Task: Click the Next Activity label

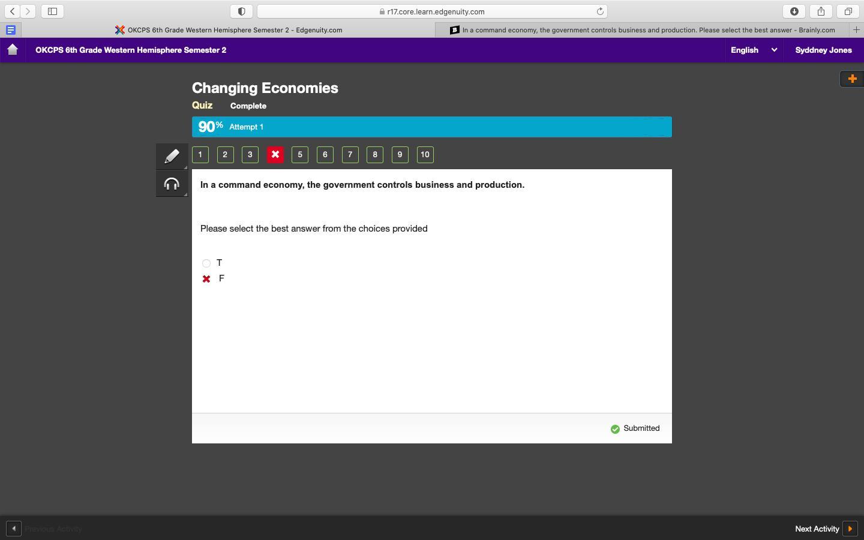Action: pyautogui.click(x=817, y=529)
